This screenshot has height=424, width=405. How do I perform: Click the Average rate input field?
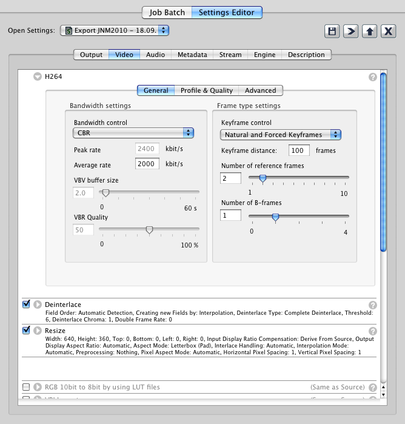[147, 164]
